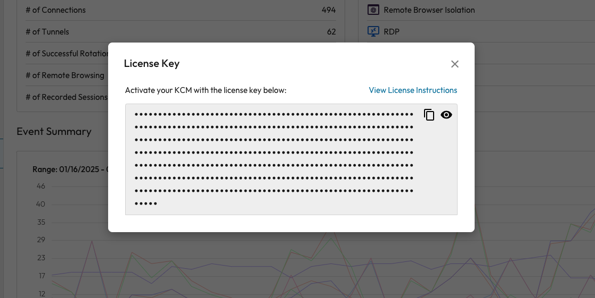Screen dimensions: 595x298
Task: Click the Remote Browser Isolation globe icon
Action: pyautogui.click(x=373, y=10)
